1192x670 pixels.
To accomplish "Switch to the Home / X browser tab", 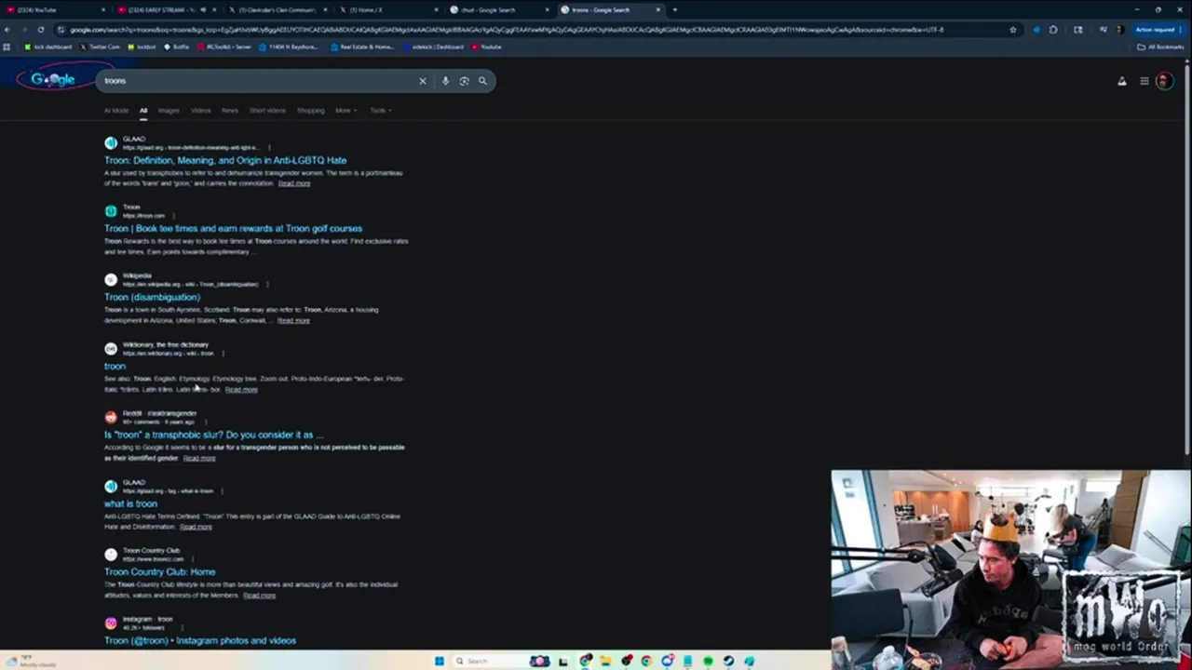I will coord(389,10).
